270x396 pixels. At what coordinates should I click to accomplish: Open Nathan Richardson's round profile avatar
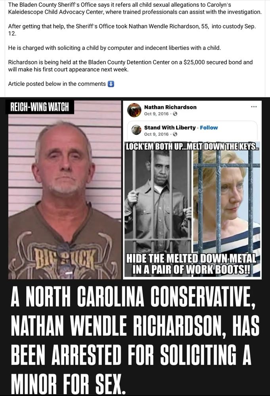[x=134, y=110]
